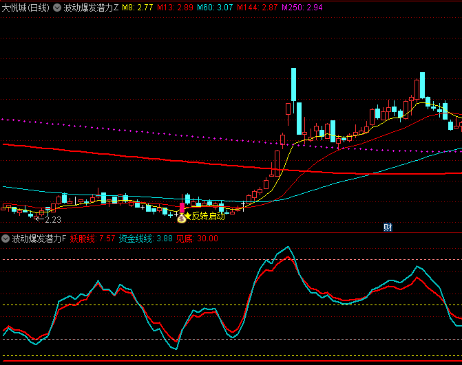This screenshot has height=365, width=462.
Task: Click the 妖股线: 7.57 value label
Action: click(x=92, y=239)
